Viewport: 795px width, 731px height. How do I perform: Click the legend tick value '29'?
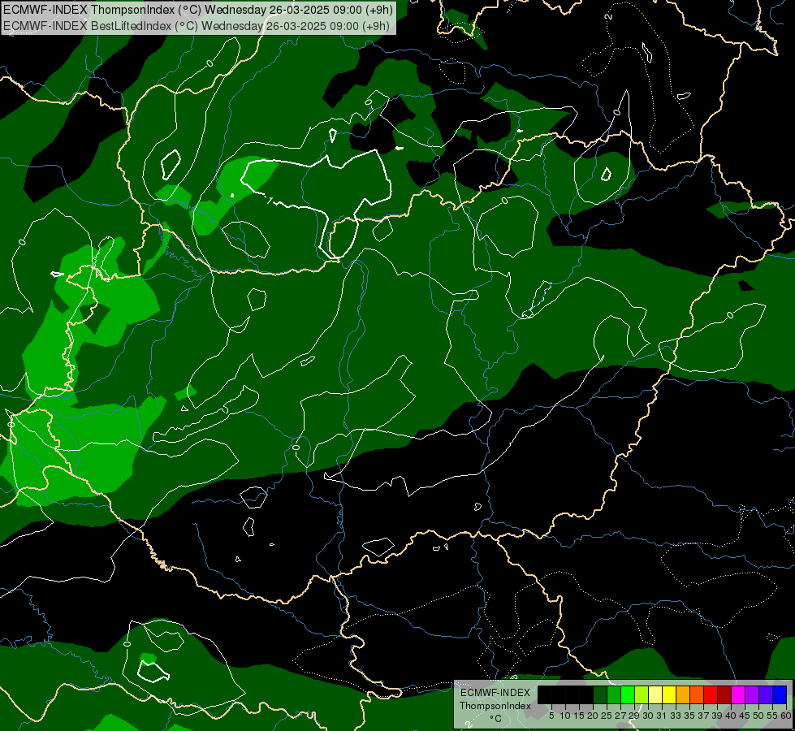click(634, 716)
